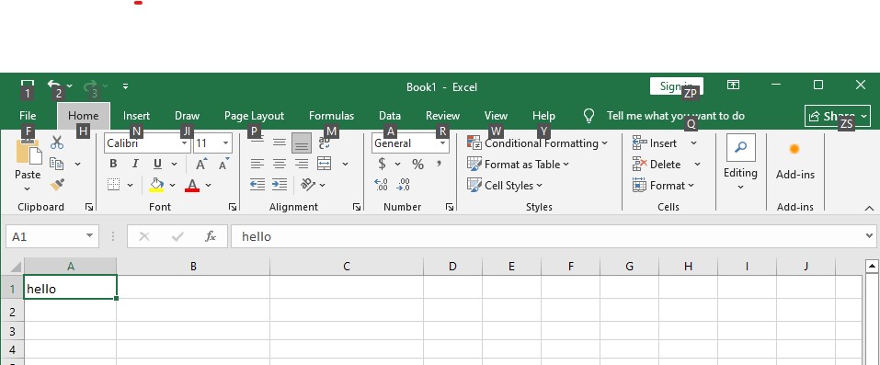Open the File tab
The image size is (880, 365).
tap(27, 116)
